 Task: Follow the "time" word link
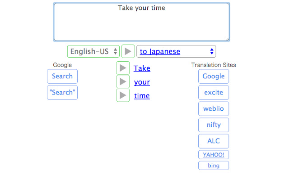(142, 95)
